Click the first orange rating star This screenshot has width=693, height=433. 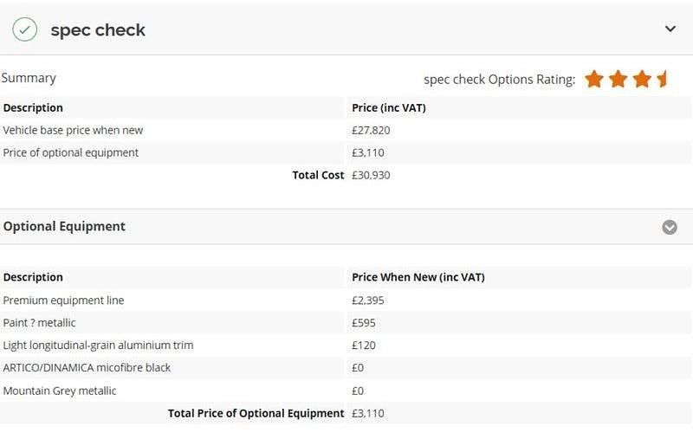coord(594,80)
